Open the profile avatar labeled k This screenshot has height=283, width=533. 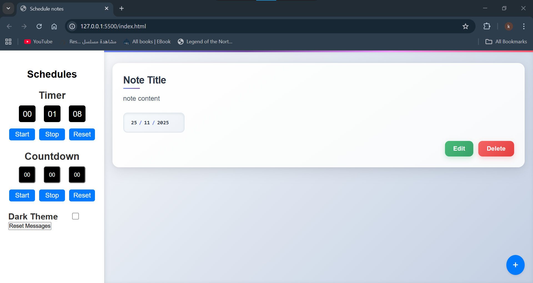509,26
